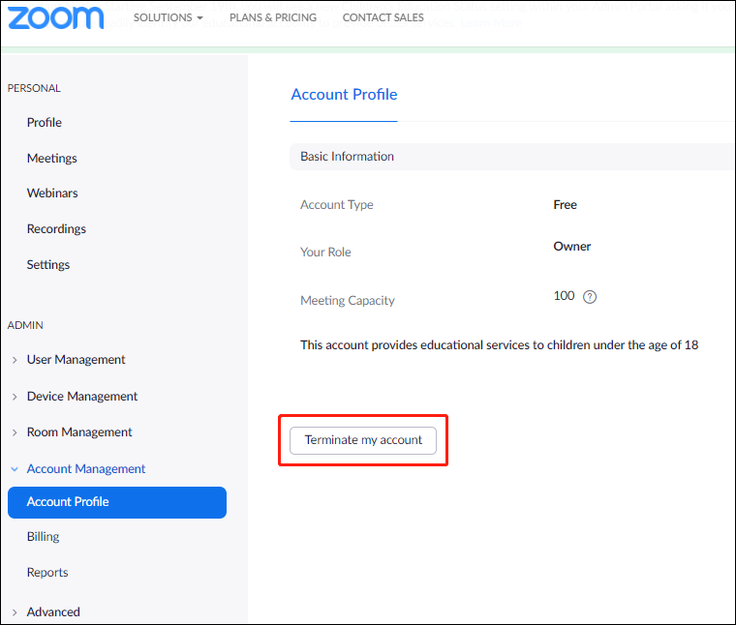Click the educational services statement text
The image size is (736, 625).
tap(499, 345)
